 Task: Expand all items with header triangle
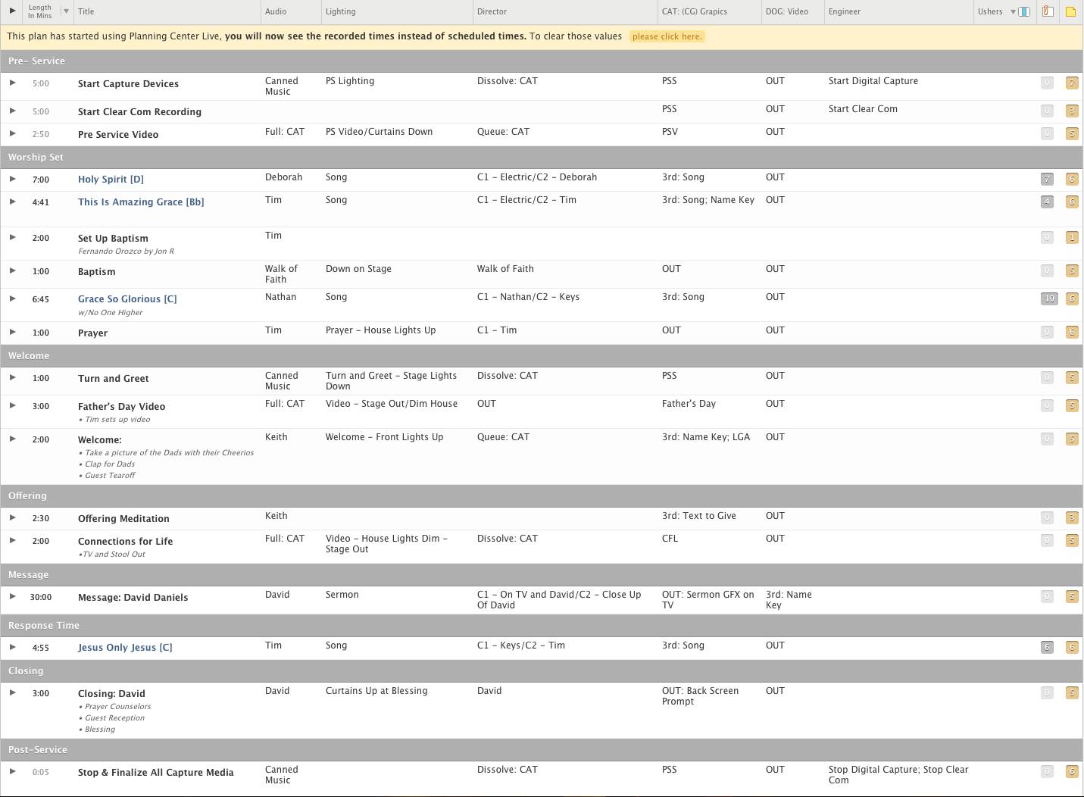pyautogui.click(x=12, y=11)
